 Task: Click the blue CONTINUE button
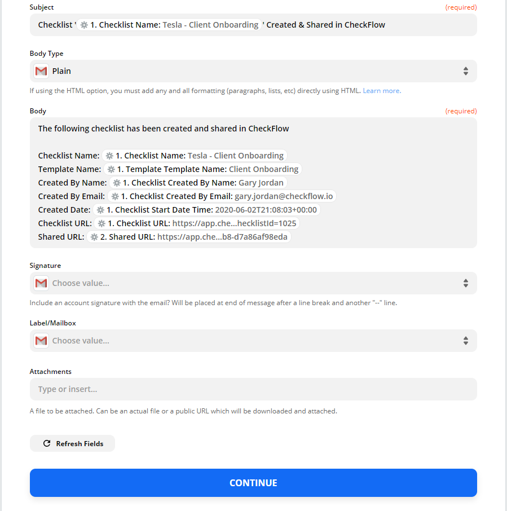(253, 483)
